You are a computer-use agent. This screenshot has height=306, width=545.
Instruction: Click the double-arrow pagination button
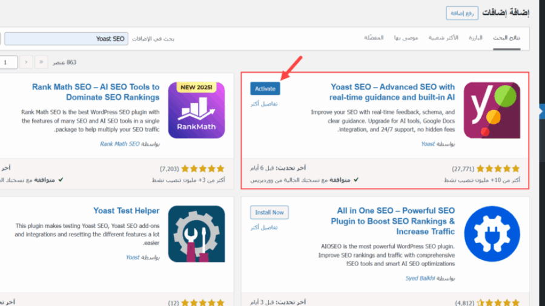(x=41, y=62)
